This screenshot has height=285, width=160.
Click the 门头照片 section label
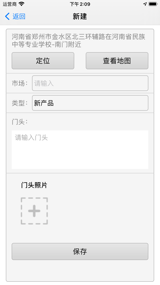34,185
